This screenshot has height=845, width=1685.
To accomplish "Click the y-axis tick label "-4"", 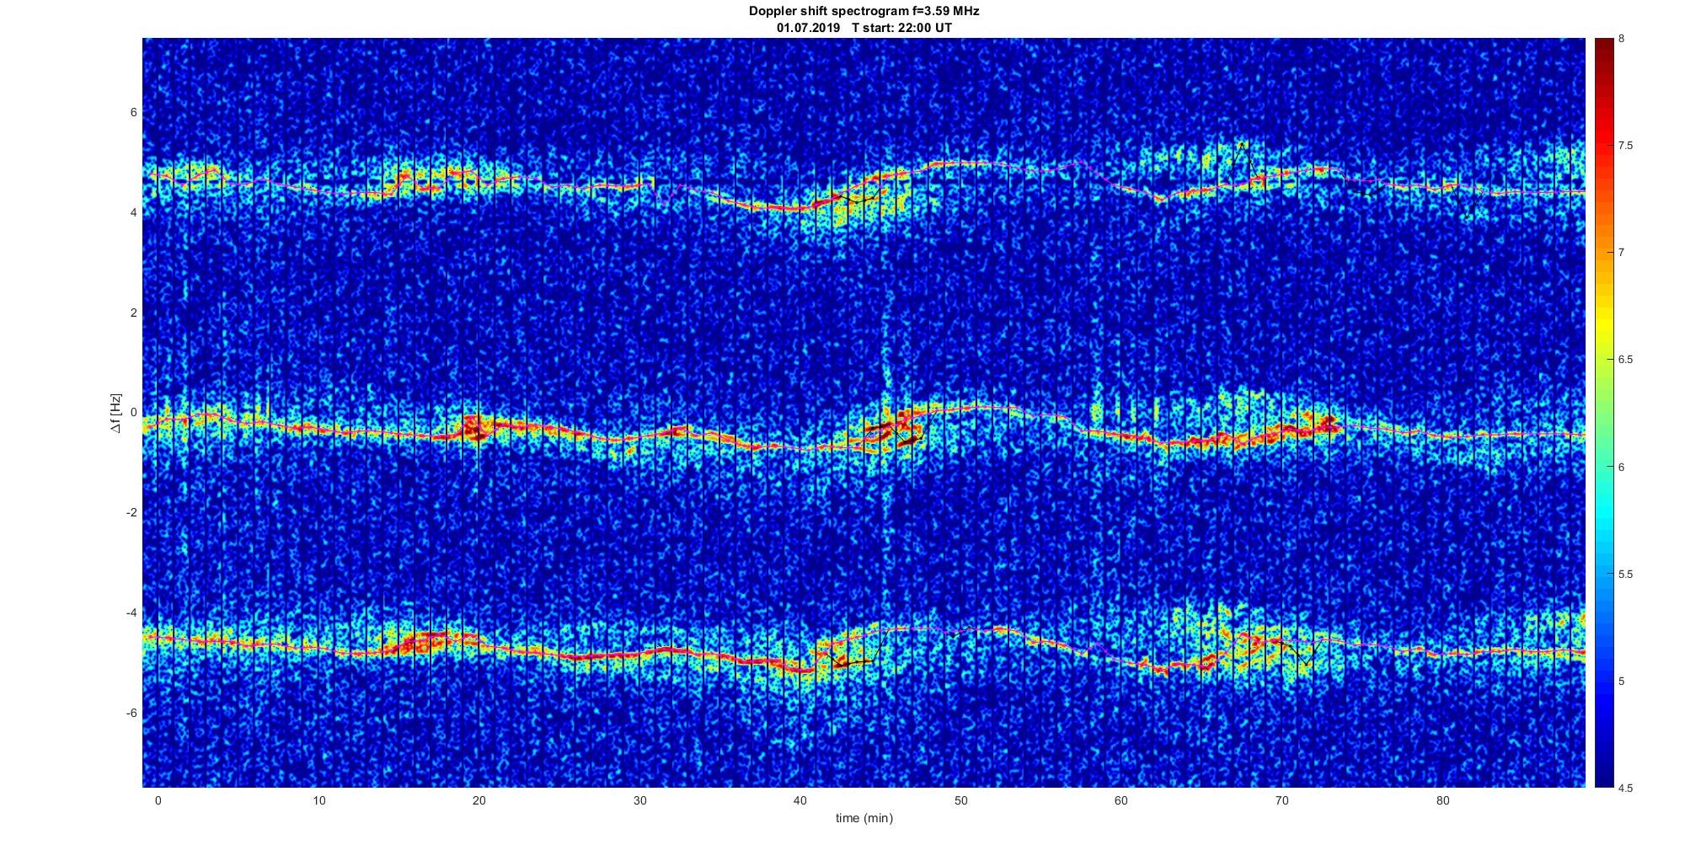I will click(131, 612).
